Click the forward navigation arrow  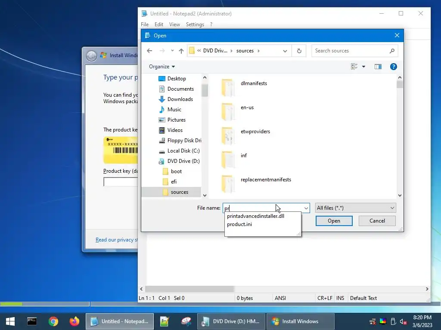click(x=162, y=51)
